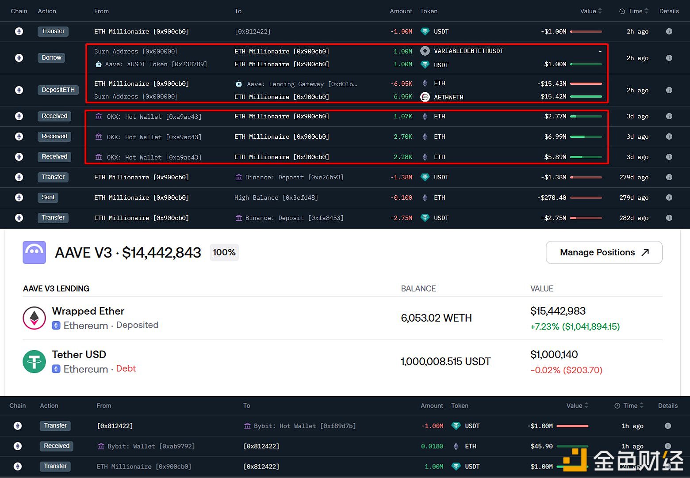690x478 pixels.
Task: Click 6,053.02 WETH balance
Action: [436, 318]
